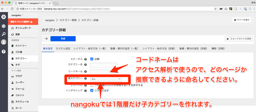Reload the page with browser refresh icon
Viewport: 256px width, 112px height.
[x=12, y=9]
